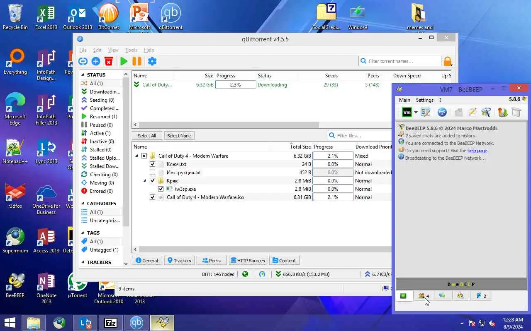This screenshot has width=531, height=331.
Task: Click the orange Pause icon in qBittorrent
Action: coord(137,61)
